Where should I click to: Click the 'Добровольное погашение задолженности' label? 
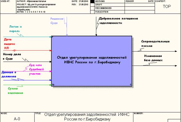pyautogui.click(x=118, y=21)
